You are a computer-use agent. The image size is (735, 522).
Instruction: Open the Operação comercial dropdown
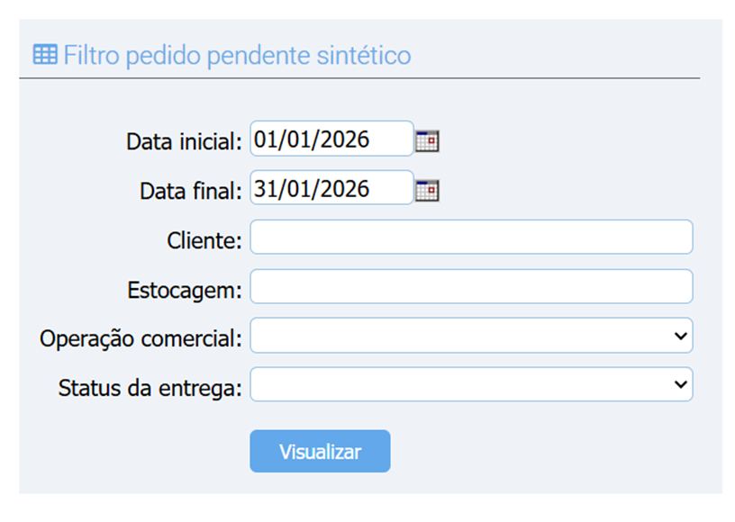click(x=471, y=335)
